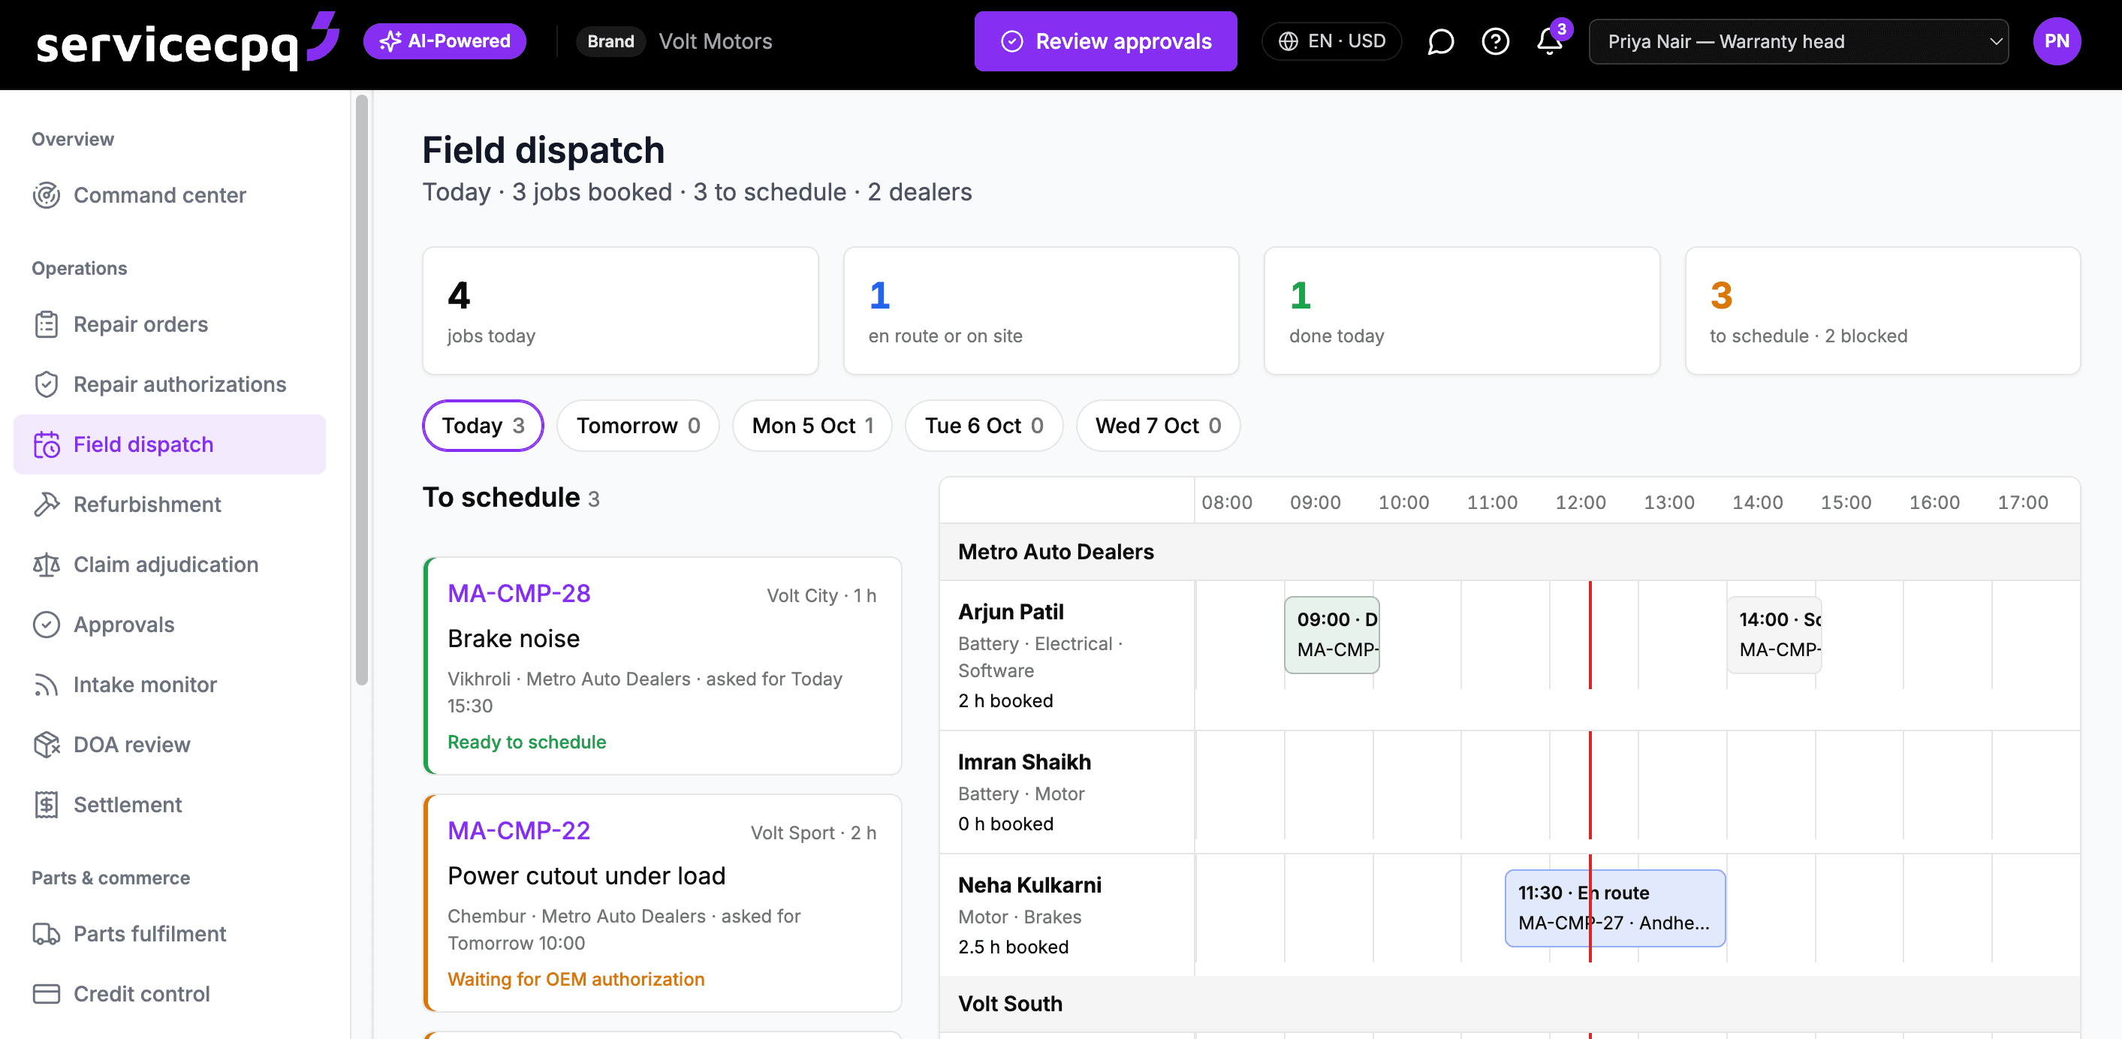
Task: Click the en route or on site card
Action: click(x=1041, y=312)
